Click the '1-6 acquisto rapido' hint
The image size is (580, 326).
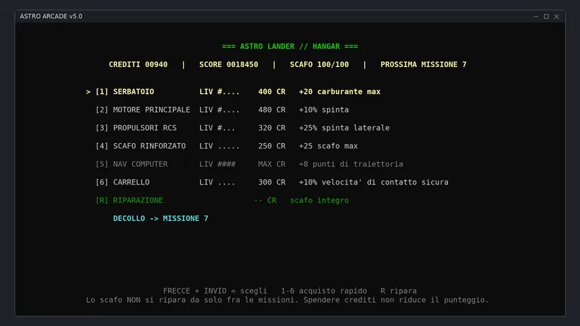tap(324, 291)
